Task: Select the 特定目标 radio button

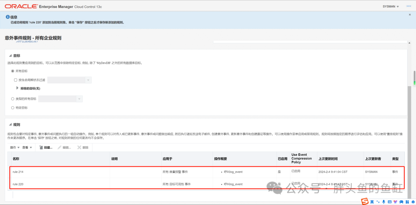Action: click(x=12, y=108)
